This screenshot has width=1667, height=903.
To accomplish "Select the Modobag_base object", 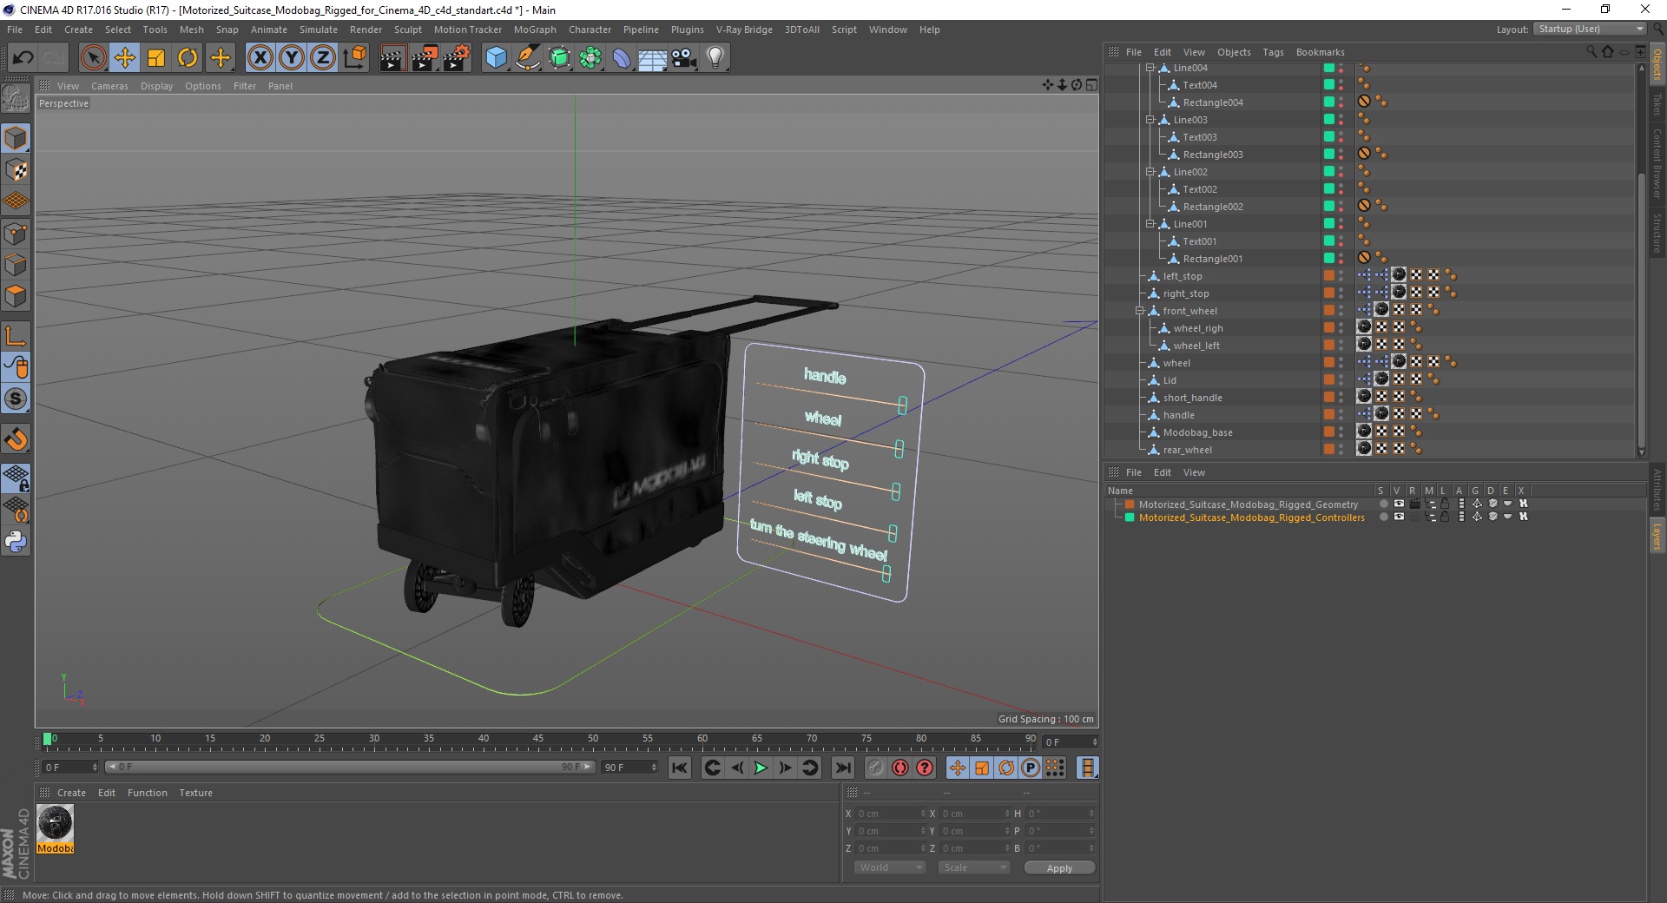I will pyautogui.click(x=1197, y=432).
